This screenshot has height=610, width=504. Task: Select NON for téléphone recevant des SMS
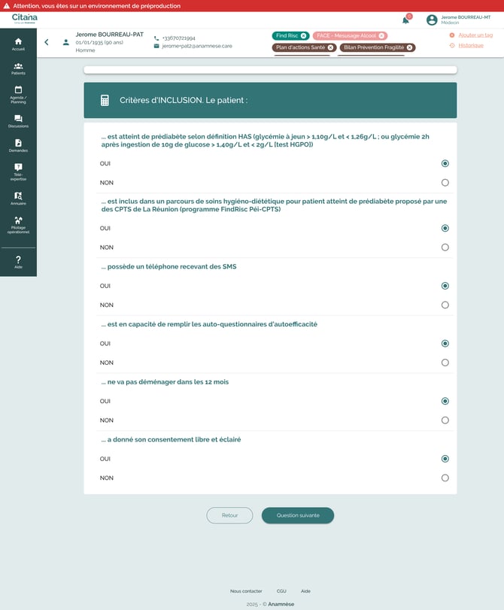[445, 305]
